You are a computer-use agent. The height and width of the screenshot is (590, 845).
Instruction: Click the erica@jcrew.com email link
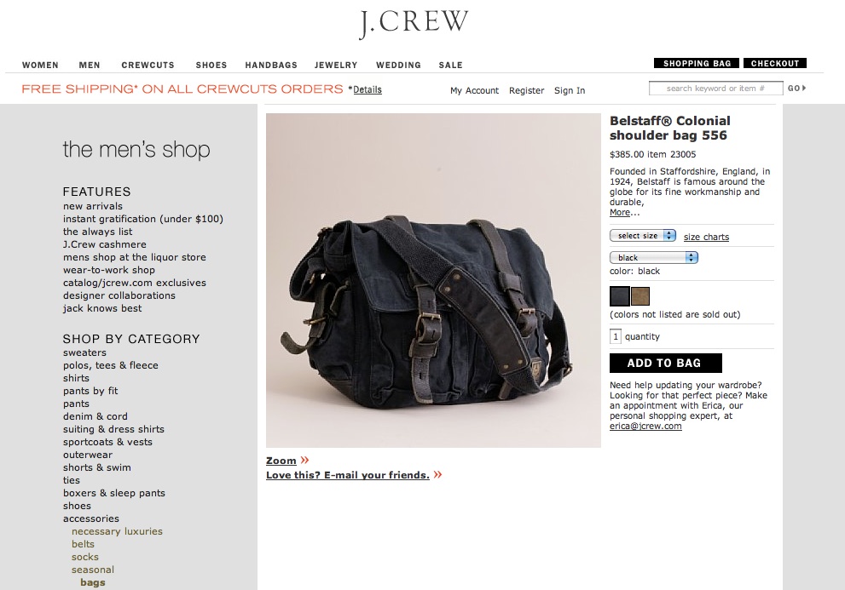tap(645, 426)
